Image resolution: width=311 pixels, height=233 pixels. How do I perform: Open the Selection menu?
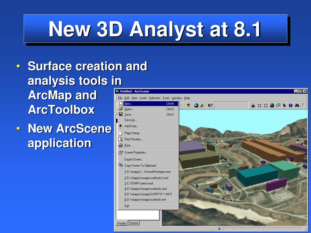tap(155, 98)
